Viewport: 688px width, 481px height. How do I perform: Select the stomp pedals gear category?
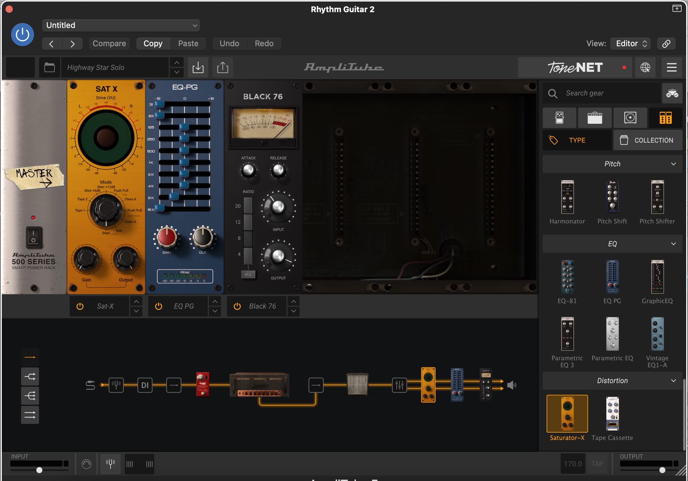pos(559,118)
